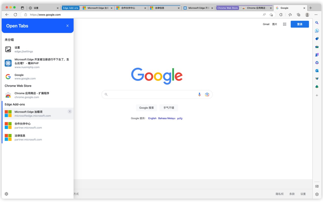Viewport: 323px width, 202px height.
Task: Open the Collections icon
Action: click(299, 15)
